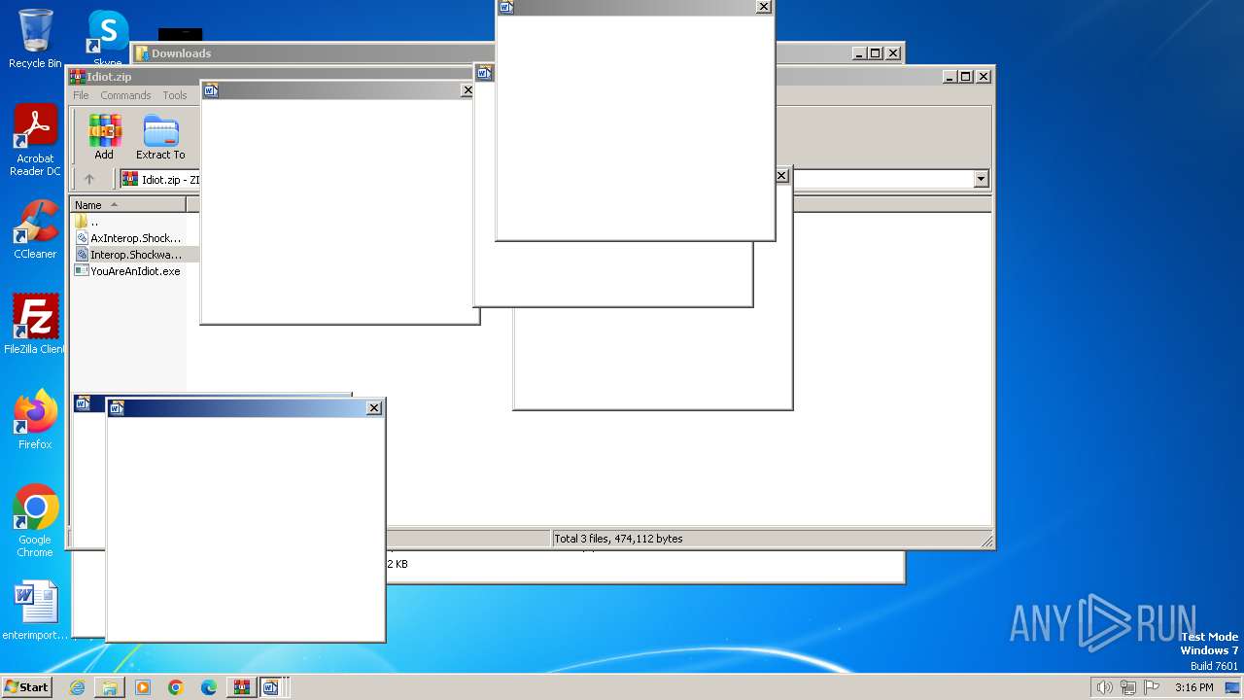
Task: Open Internet Explorer from the taskbar
Action: pos(77,687)
